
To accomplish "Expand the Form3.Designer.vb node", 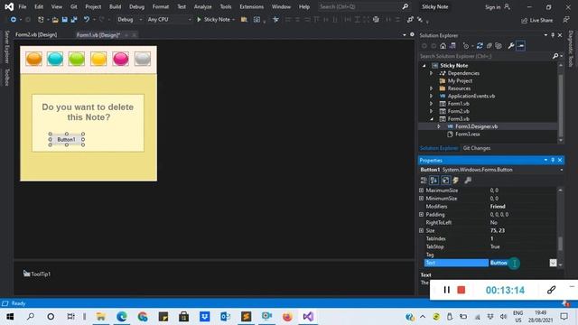I will coord(439,126).
